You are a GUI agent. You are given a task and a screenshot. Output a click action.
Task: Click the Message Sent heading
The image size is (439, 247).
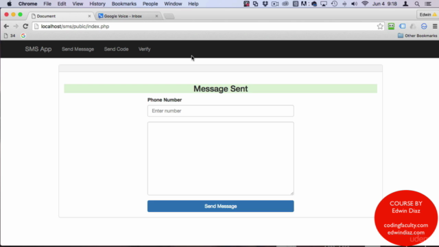click(x=221, y=89)
